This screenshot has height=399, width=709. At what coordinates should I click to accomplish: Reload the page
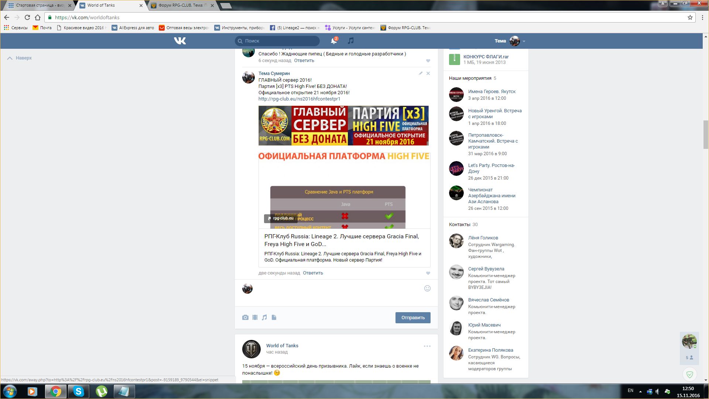click(27, 17)
